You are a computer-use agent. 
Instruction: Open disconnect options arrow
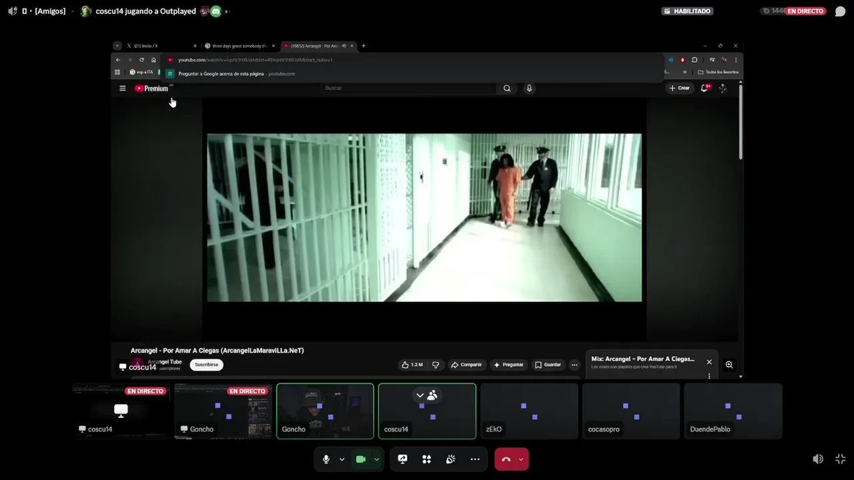coord(521,459)
